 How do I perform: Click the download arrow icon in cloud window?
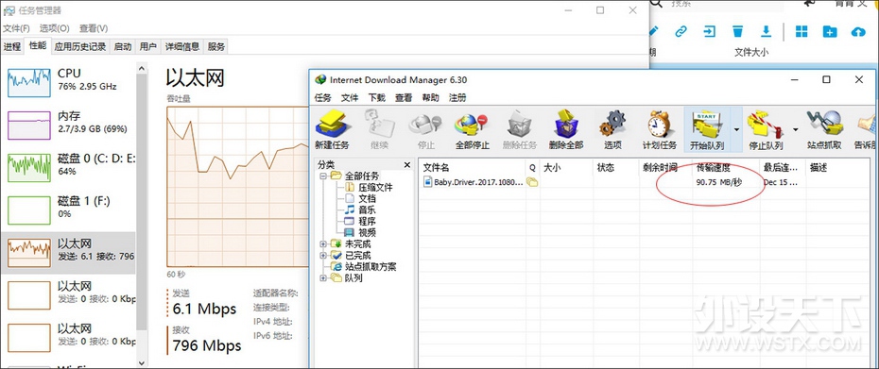coord(766,31)
